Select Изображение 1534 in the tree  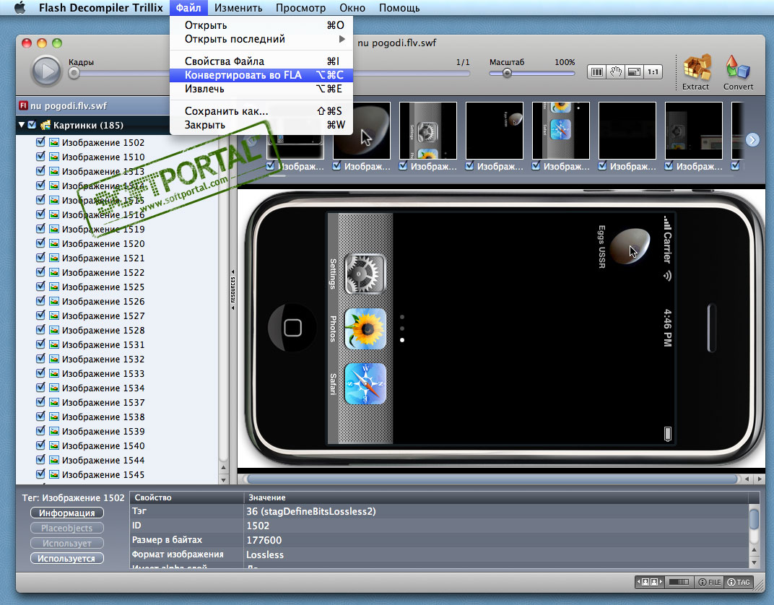tap(103, 388)
